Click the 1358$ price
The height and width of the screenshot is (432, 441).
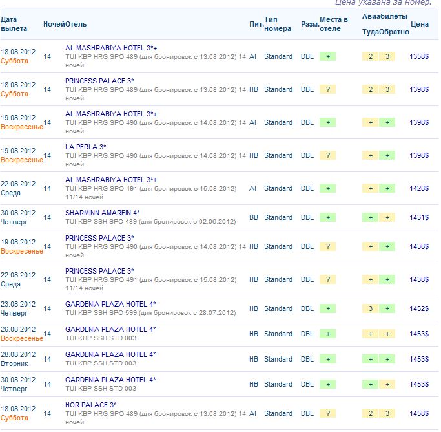pyautogui.click(x=419, y=56)
